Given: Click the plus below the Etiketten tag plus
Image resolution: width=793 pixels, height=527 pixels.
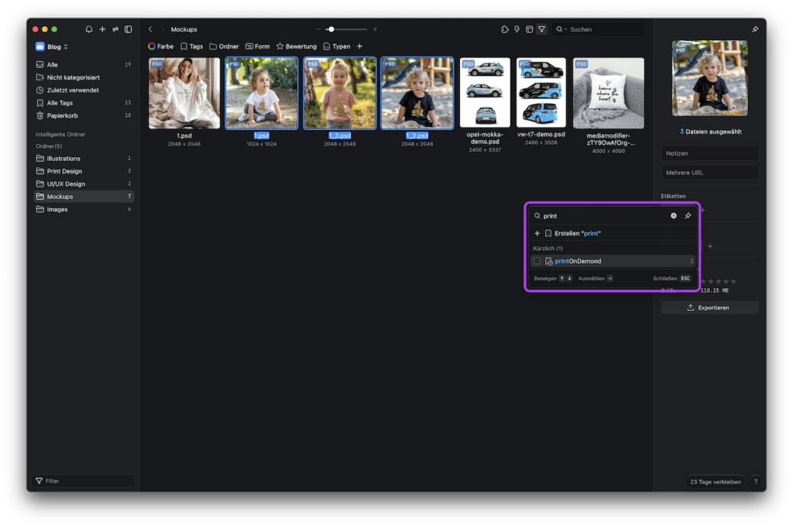Looking at the screenshot, I should click(710, 246).
